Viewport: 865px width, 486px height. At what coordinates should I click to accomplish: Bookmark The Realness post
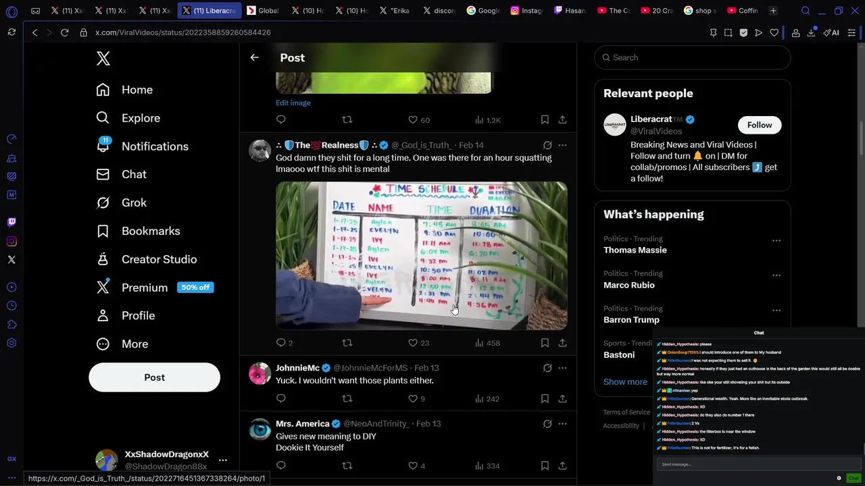point(545,343)
